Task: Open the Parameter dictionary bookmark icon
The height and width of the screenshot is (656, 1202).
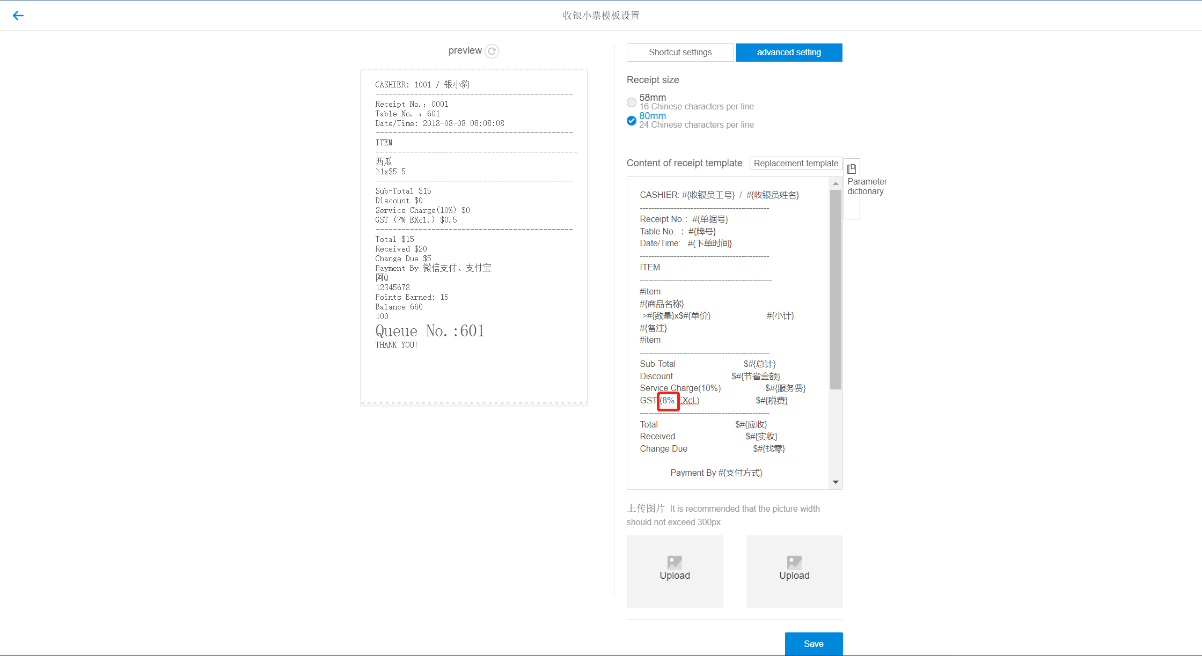Action: coord(852,169)
